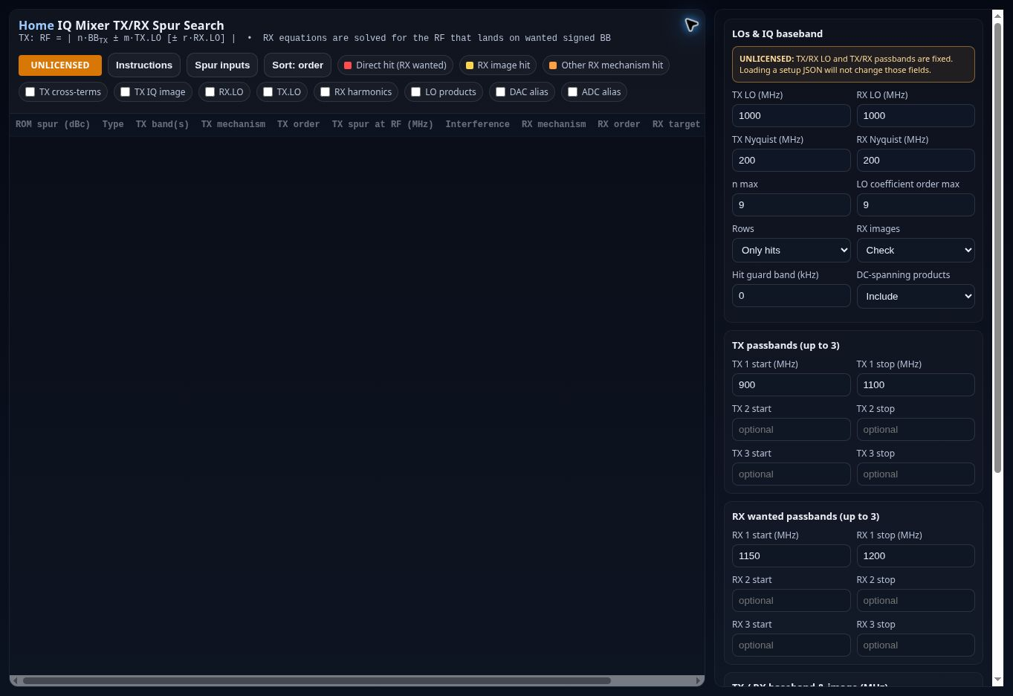Click the RX 1 stop (MHz) field
This screenshot has height=696, width=1013.
[x=916, y=556]
